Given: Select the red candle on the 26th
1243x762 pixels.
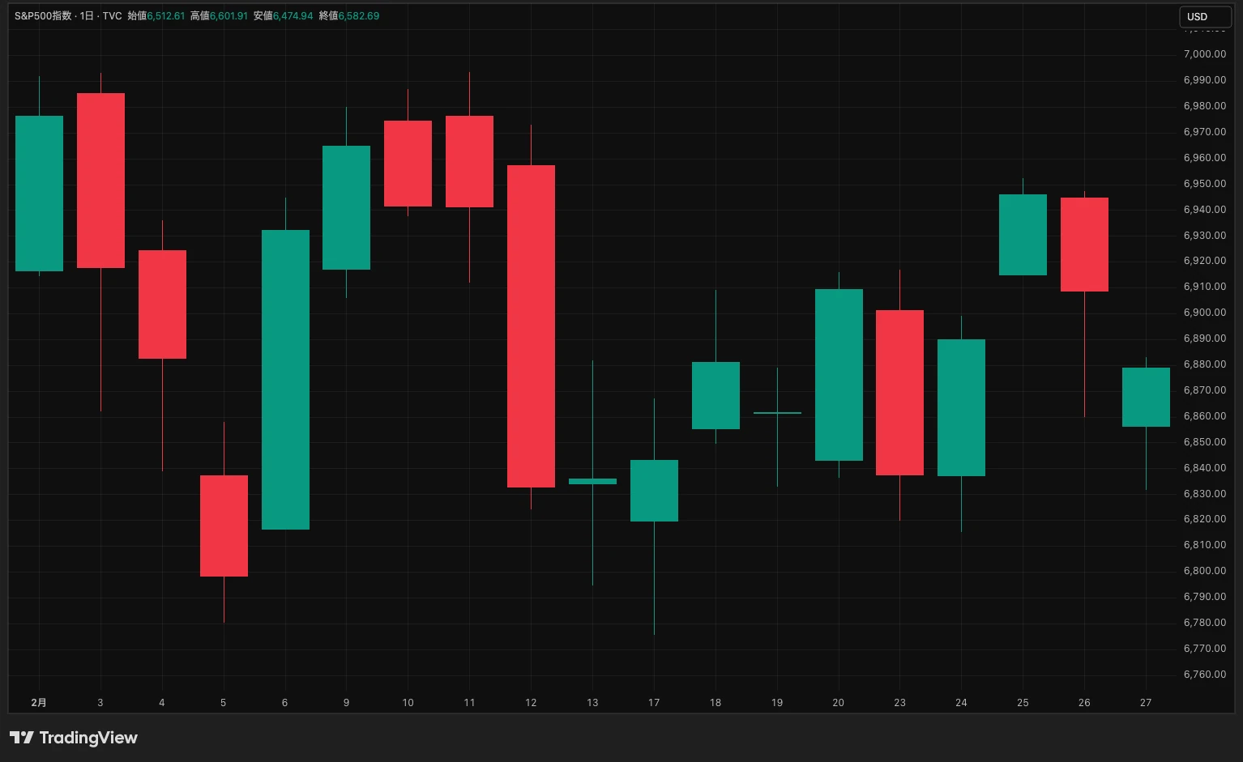Looking at the screenshot, I should (x=1084, y=245).
